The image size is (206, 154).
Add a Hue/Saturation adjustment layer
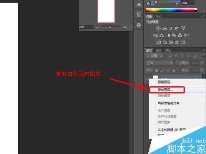(155, 35)
